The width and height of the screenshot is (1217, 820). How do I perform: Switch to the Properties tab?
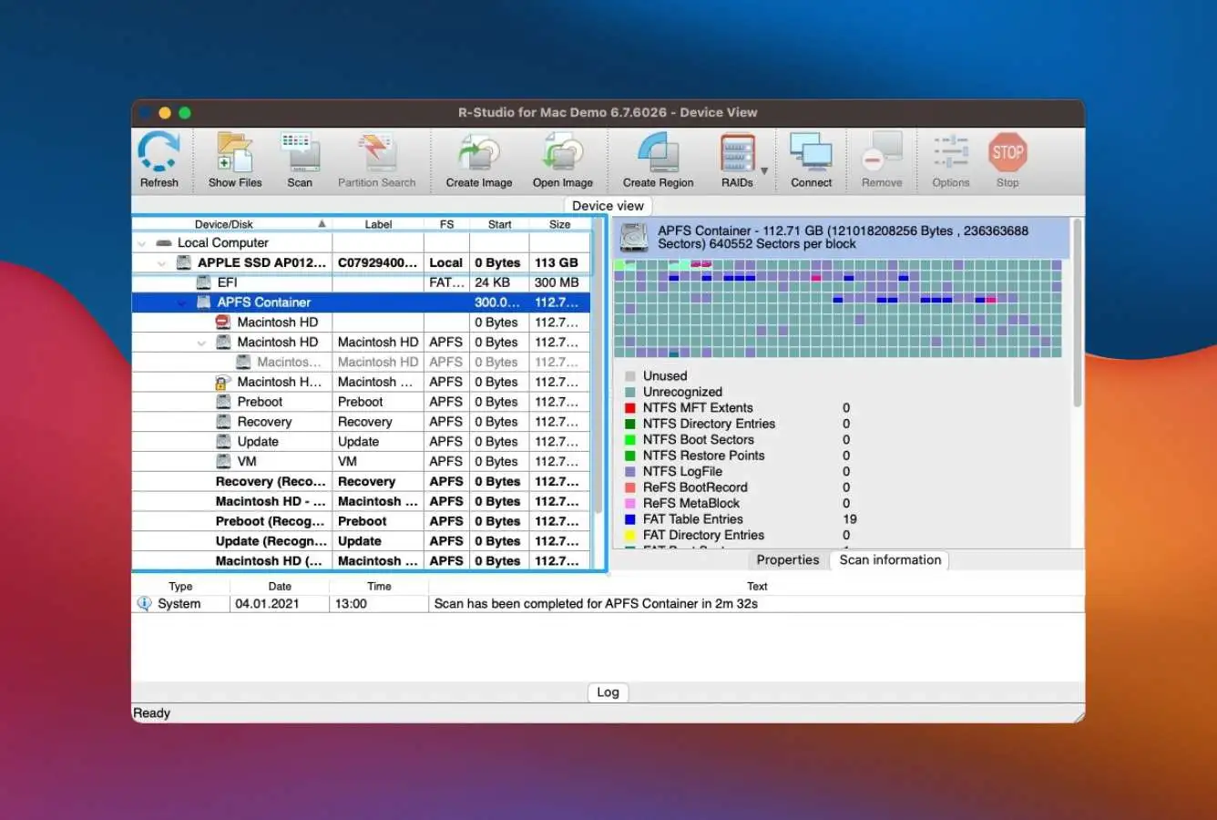(788, 560)
